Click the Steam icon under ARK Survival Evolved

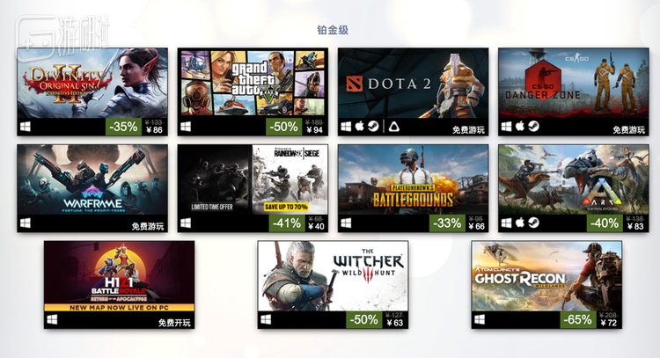pyautogui.click(x=534, y=223)
